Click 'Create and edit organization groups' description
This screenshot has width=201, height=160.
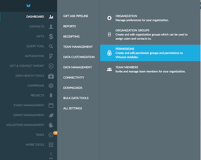click(152, 37)
